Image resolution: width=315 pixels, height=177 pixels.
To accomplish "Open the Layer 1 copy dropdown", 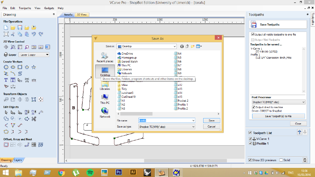I will click(34, 55).
